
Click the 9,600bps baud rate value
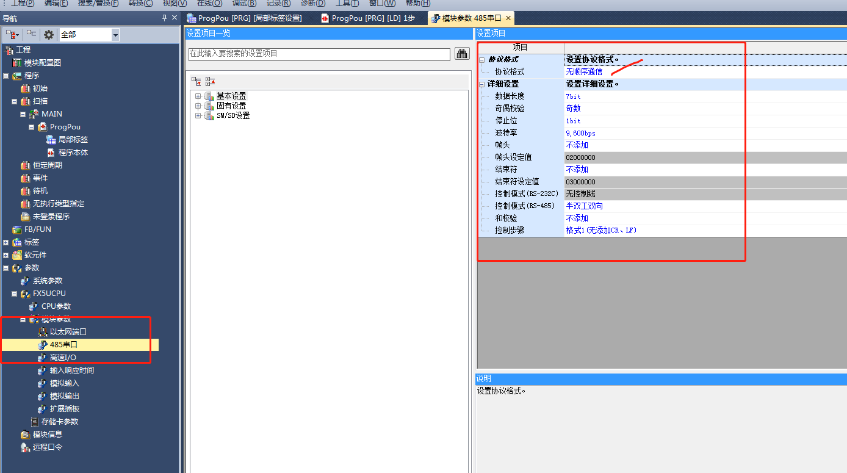point(580,133)
